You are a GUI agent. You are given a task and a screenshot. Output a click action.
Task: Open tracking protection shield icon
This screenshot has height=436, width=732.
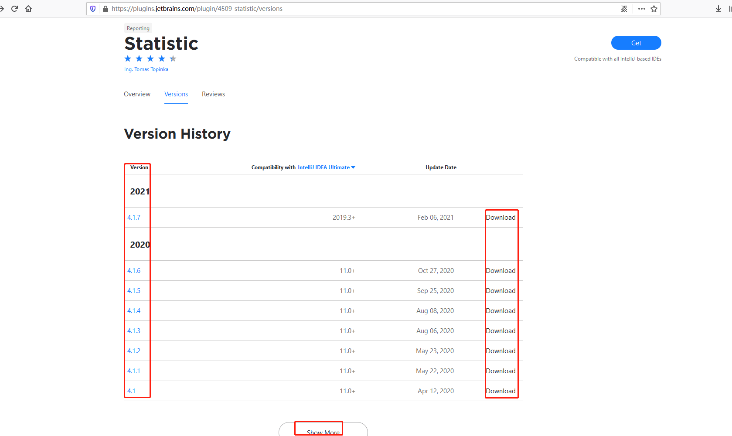coord(93,9)
